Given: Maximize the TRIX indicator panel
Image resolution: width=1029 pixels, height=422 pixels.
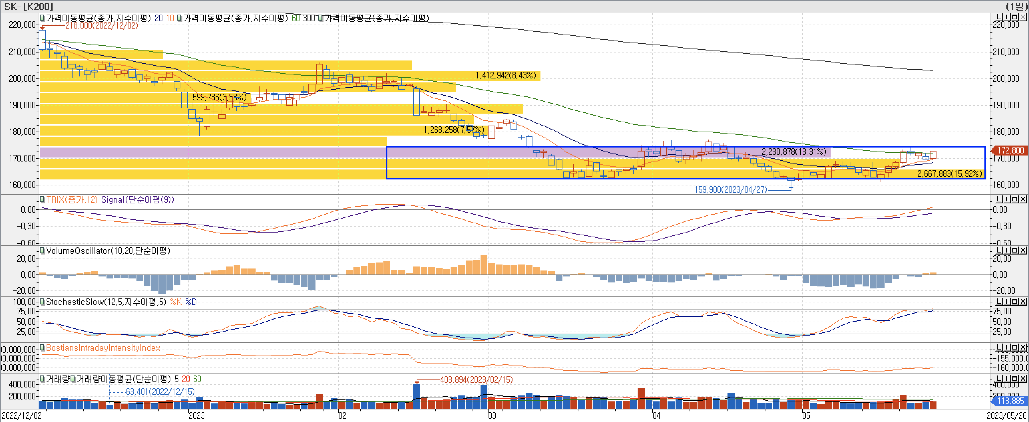Looking at the screenshot, I should [1015, 199].
